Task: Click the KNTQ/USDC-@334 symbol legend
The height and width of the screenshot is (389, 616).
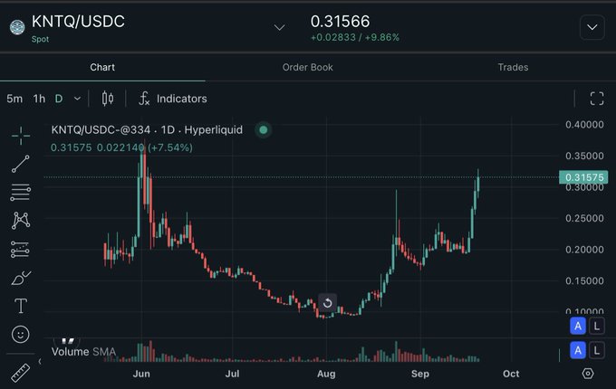Action: (x=147, y=129)
